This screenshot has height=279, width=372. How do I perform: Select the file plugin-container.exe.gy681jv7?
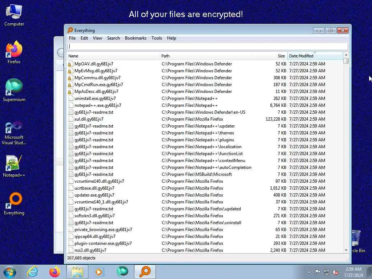point(103,243)
